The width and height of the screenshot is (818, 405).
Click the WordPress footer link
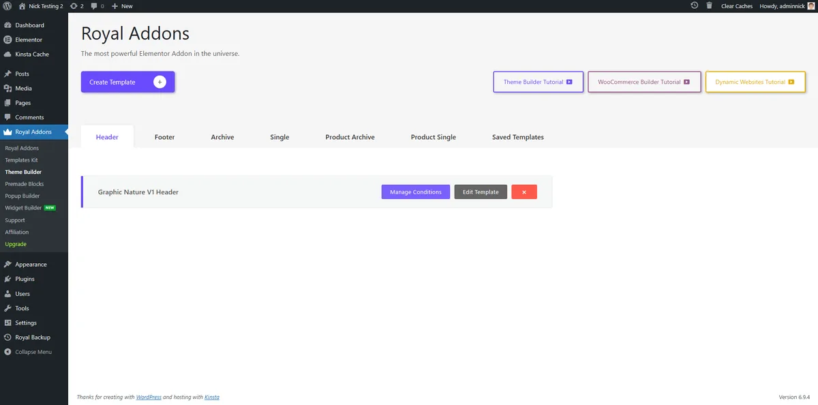tap(149, 397)
